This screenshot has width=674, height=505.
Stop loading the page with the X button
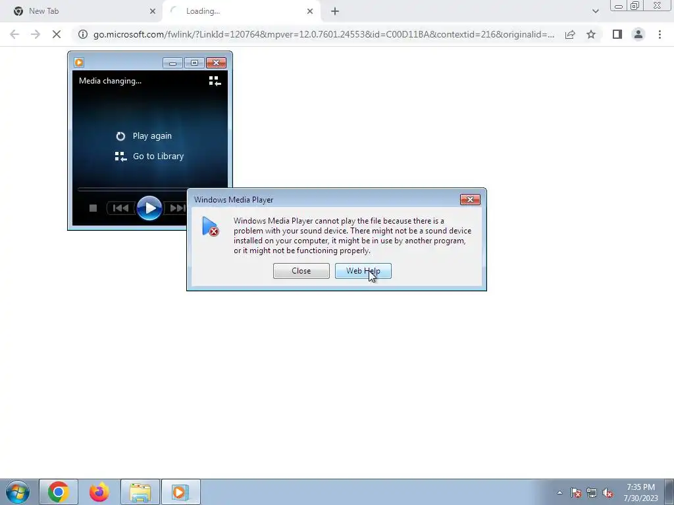pos(57,34)
